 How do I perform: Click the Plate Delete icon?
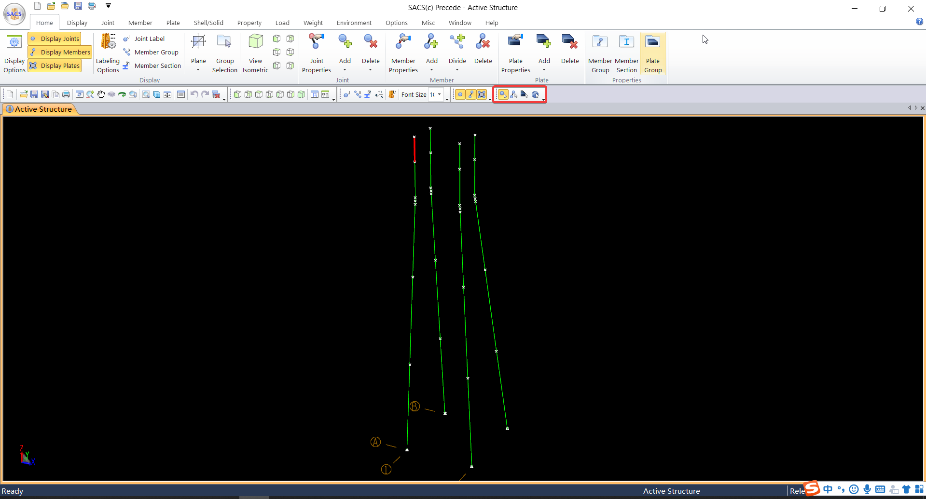pos(570,42)
